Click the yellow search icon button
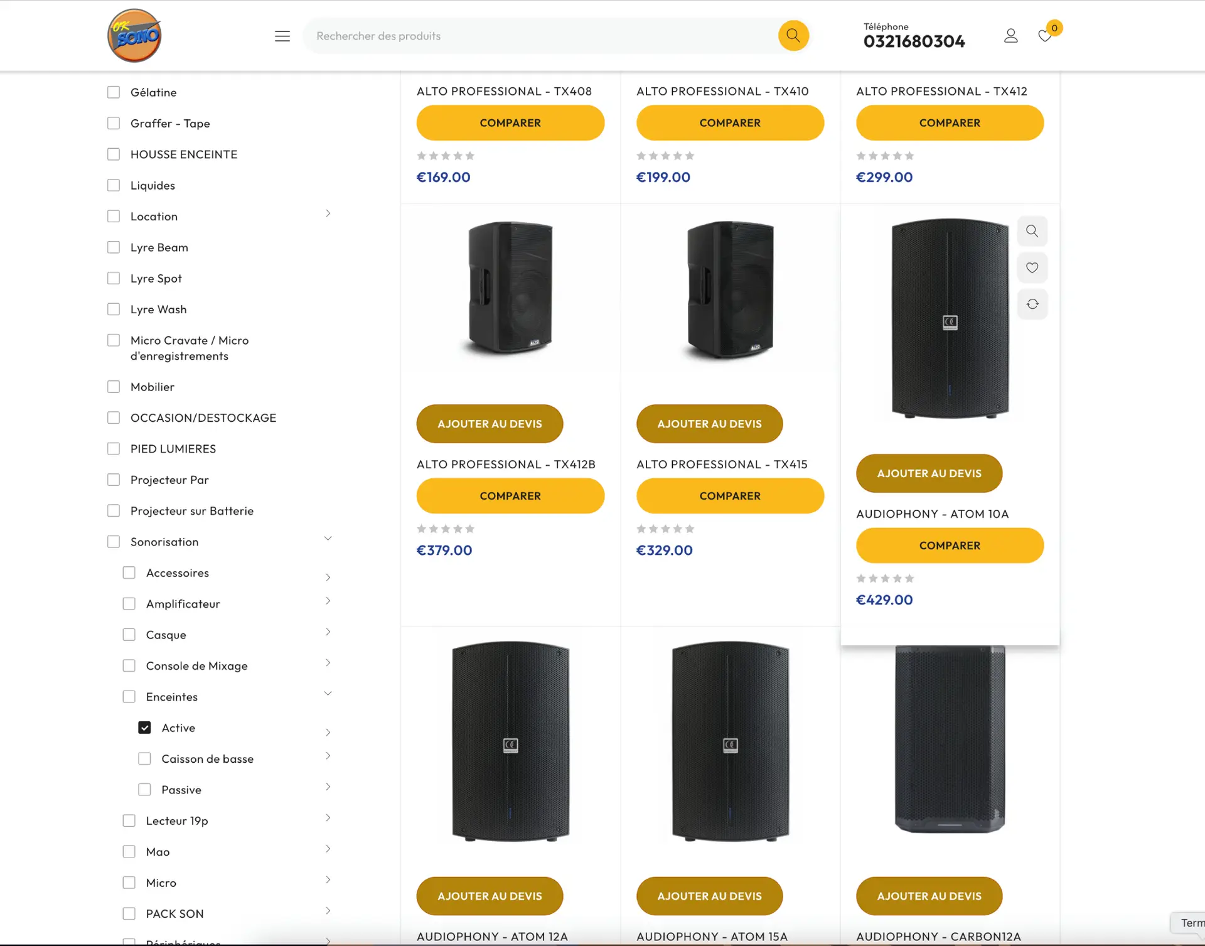1205x946 pixels. point(793,36)
